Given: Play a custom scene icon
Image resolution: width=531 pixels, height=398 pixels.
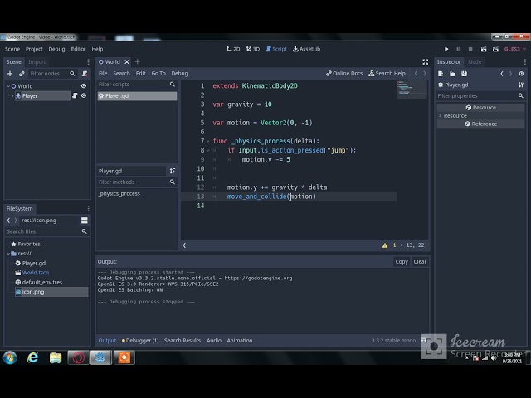Looking at the screenshot, I should tap(495, 49).
